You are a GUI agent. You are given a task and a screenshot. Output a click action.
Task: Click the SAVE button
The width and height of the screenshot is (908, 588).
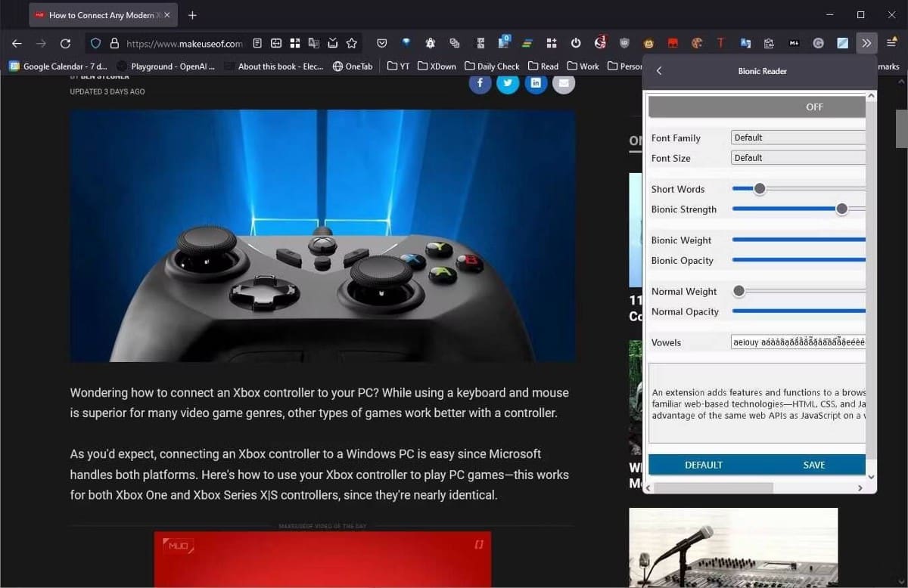click(813, 465)
